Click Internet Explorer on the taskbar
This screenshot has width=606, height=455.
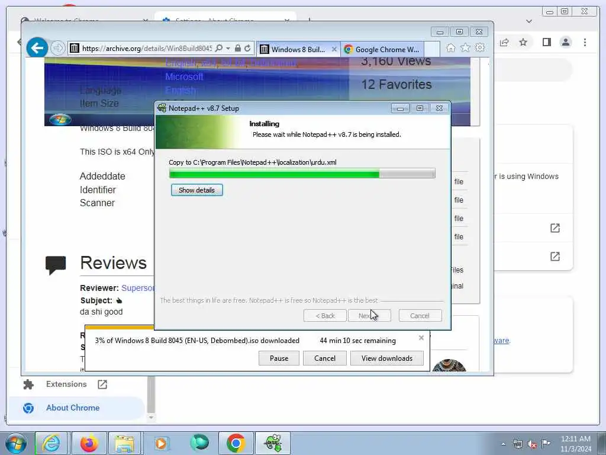coord(51,443)
